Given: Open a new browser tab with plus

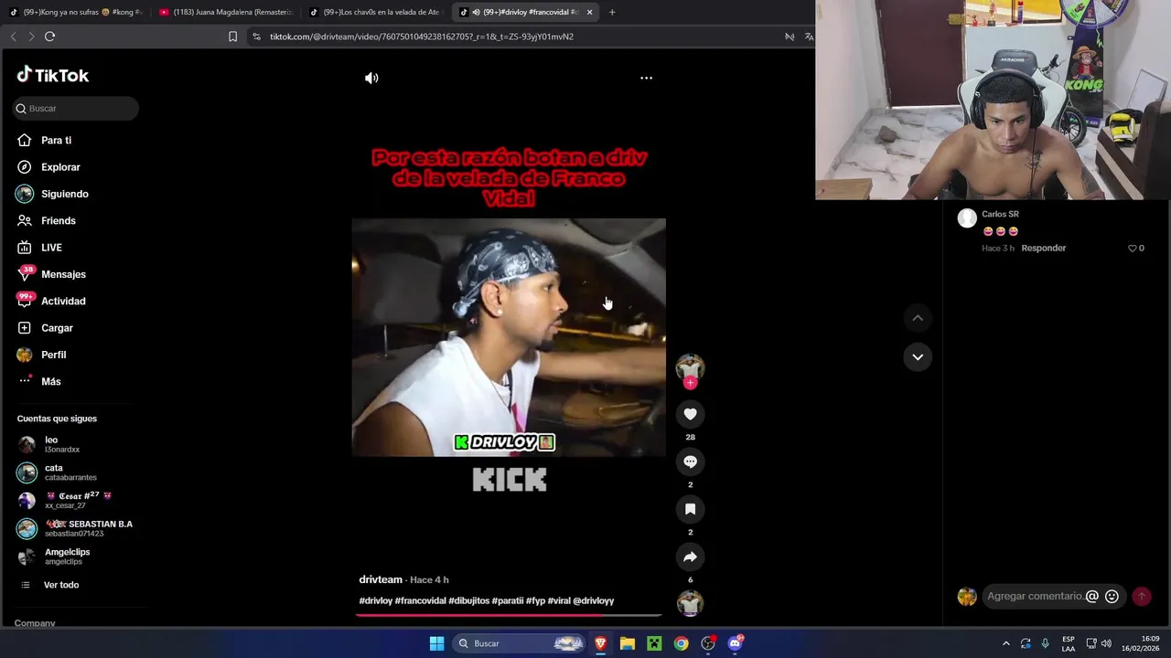Looking at the screenshot, I should [x=612, y=12].
